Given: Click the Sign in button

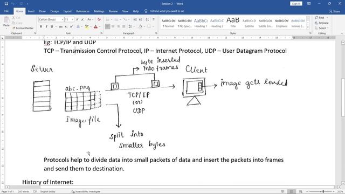Looking at the screenshot, I should coord(296,4).
